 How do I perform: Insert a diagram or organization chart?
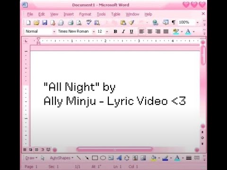[x=127, y=158]
